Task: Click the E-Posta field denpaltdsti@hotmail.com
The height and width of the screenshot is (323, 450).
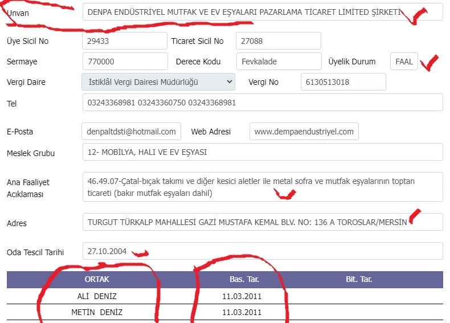Action: [131, 132]
